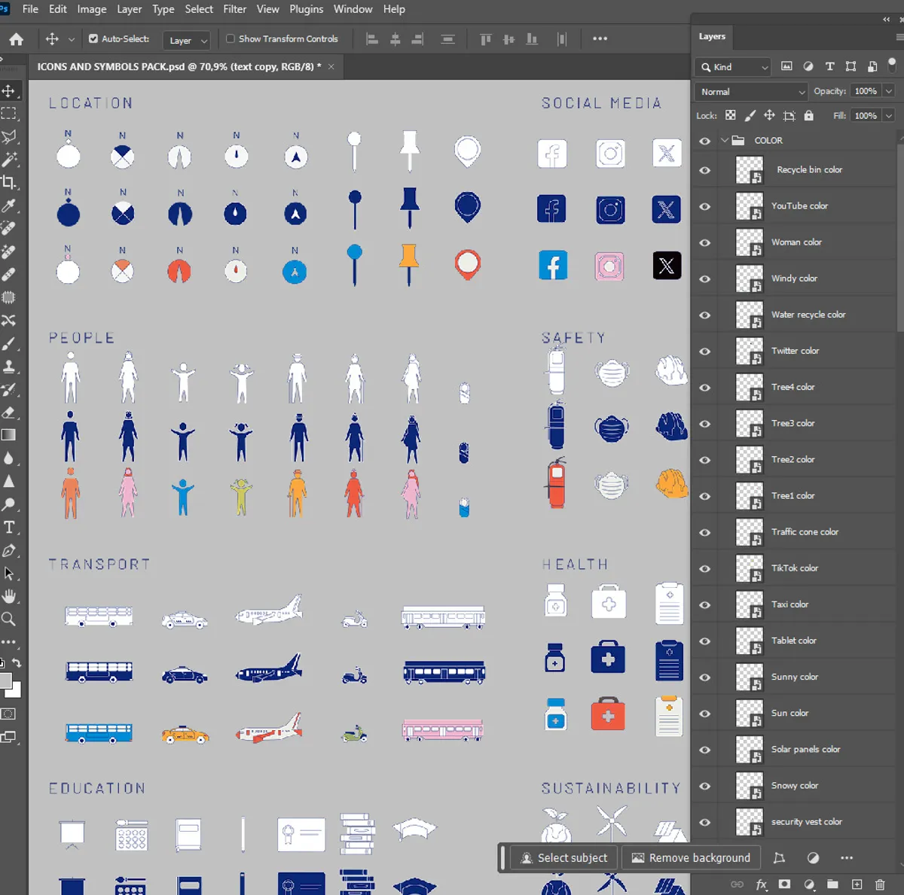Collapse the COLOR layer group
904x895 pixels.
[x=725, y=140]
